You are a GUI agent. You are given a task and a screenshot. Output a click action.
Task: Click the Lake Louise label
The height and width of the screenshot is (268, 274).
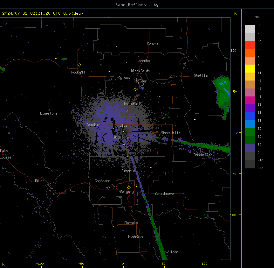(x=6, y=154)
